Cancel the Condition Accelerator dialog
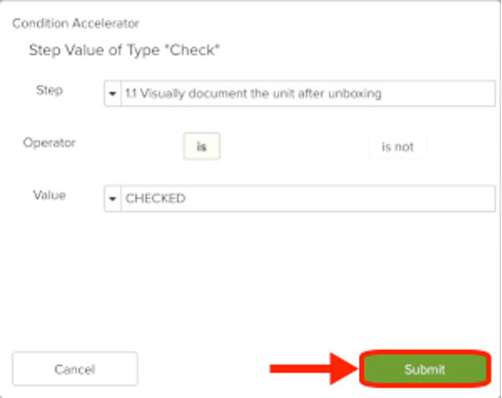Viewport: 502px width, 398px height. coord(75,369)
